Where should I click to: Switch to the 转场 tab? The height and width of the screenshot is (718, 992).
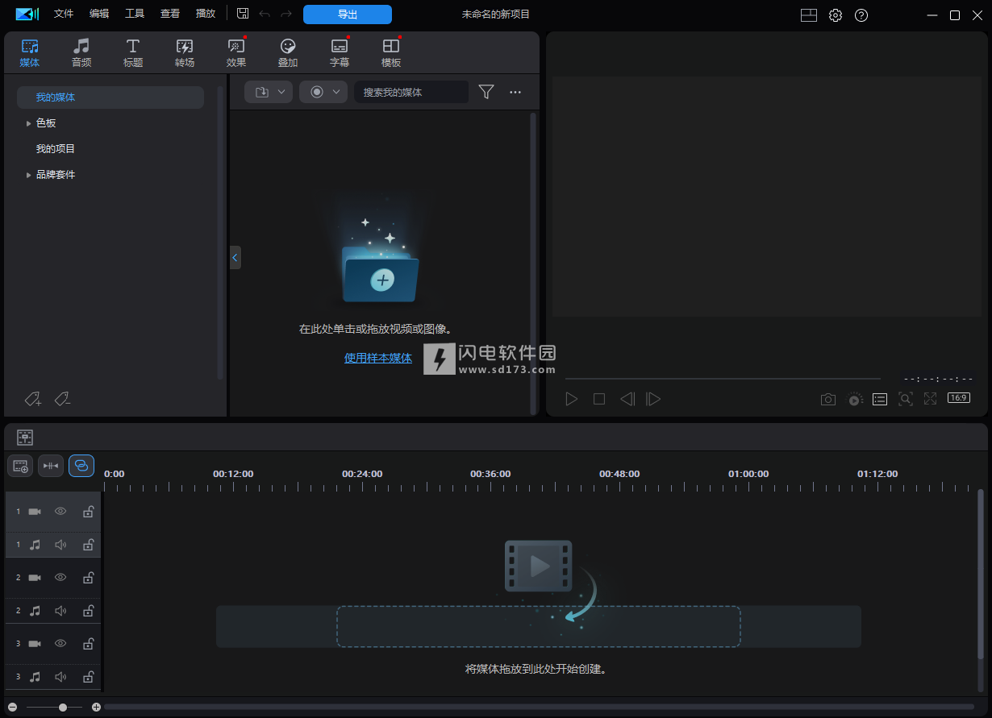(185, 52)
